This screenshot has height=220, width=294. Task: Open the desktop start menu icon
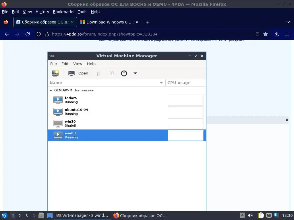click(5, 215)
